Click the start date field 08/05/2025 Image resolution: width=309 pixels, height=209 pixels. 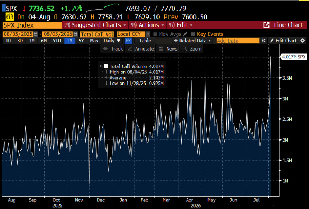(x=18, y=34)
